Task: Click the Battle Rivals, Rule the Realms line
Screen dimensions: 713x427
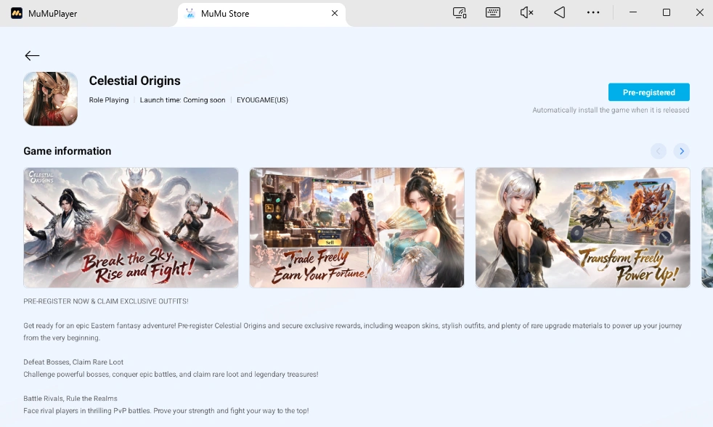Action: point(70,399)
